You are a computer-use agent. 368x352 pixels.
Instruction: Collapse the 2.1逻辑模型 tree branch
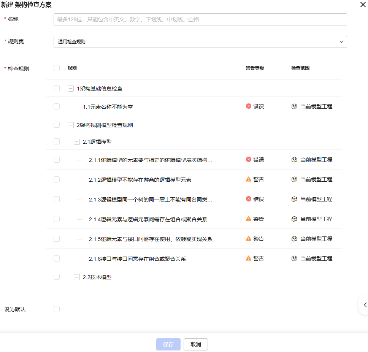pos(77,141)
